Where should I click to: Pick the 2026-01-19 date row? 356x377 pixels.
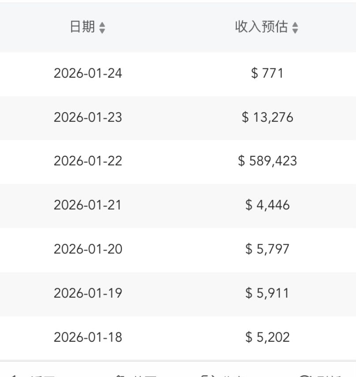coord(88,293)
